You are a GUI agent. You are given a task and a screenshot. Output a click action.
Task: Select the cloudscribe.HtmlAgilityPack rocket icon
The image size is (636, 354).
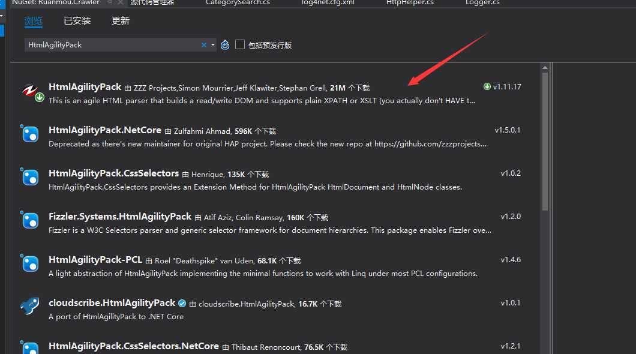[x=29, y=306]
